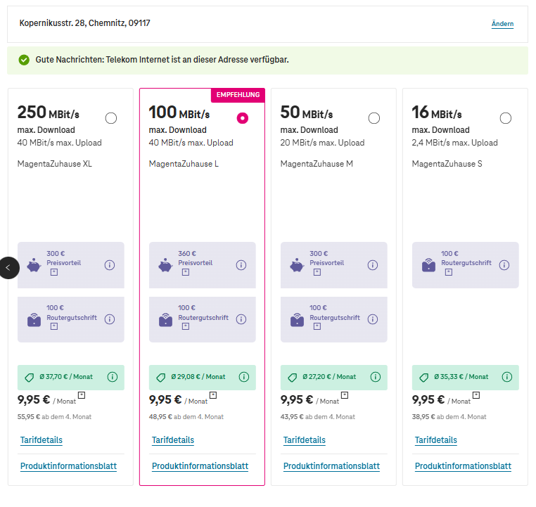This screenshot has height=507, width=536.
Task: Click router bag icon in 100 MBit/s card
Action: click(165, 320)
